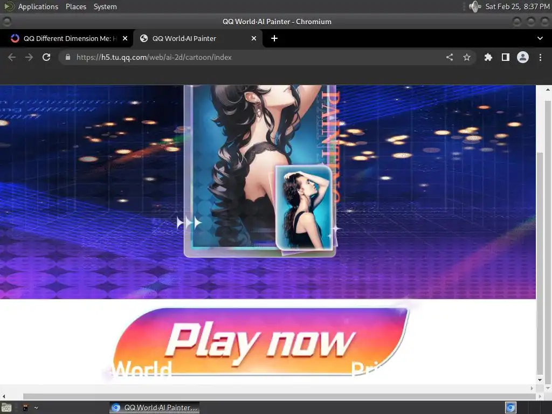Open a new tab with the plus button

274,38
